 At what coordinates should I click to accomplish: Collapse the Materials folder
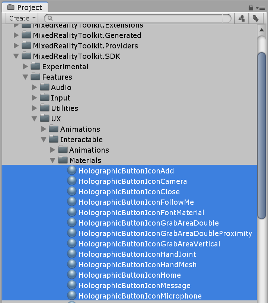(52, 160)
